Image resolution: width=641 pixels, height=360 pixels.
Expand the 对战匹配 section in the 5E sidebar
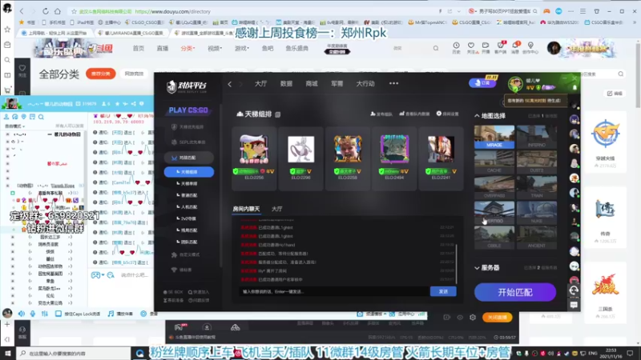tap(188, 158)
